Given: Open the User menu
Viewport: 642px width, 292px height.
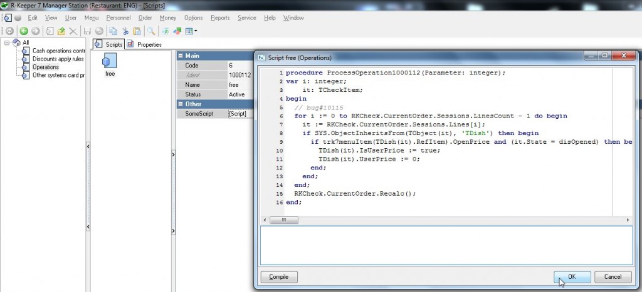Looking at the screenshot, I should 71,18.
